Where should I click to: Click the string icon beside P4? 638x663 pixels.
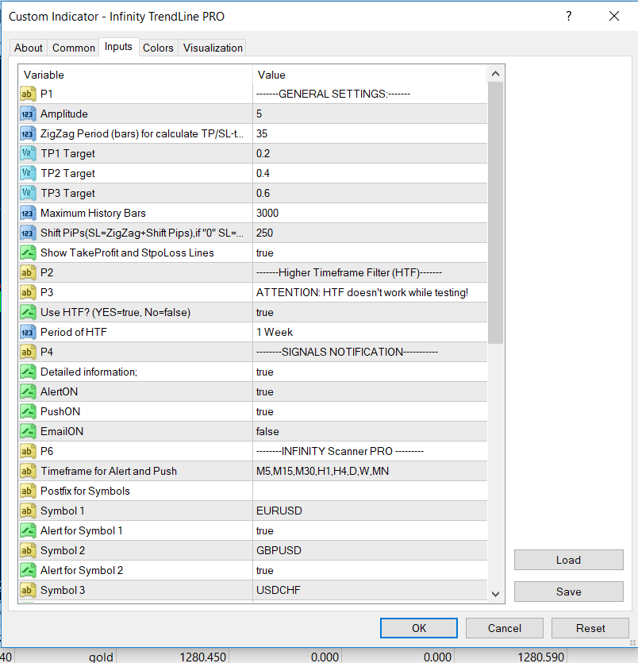pos(28,353)
